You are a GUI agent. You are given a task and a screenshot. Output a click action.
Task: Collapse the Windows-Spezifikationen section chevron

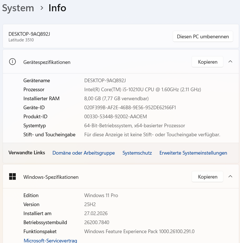230,177
